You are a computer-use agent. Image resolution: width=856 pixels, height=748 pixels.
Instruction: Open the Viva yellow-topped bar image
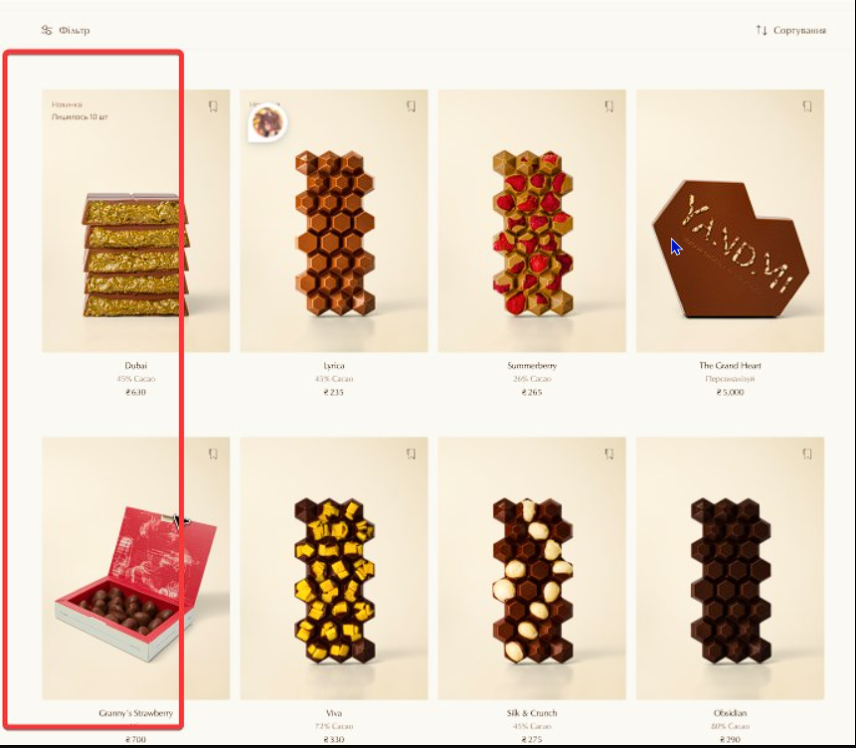334,568
